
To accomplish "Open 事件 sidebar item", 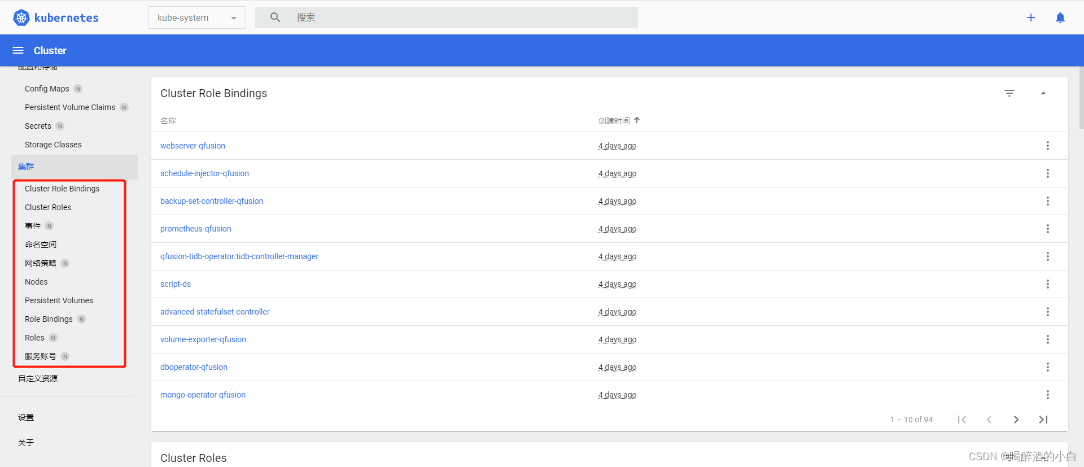I will (33, 226).
